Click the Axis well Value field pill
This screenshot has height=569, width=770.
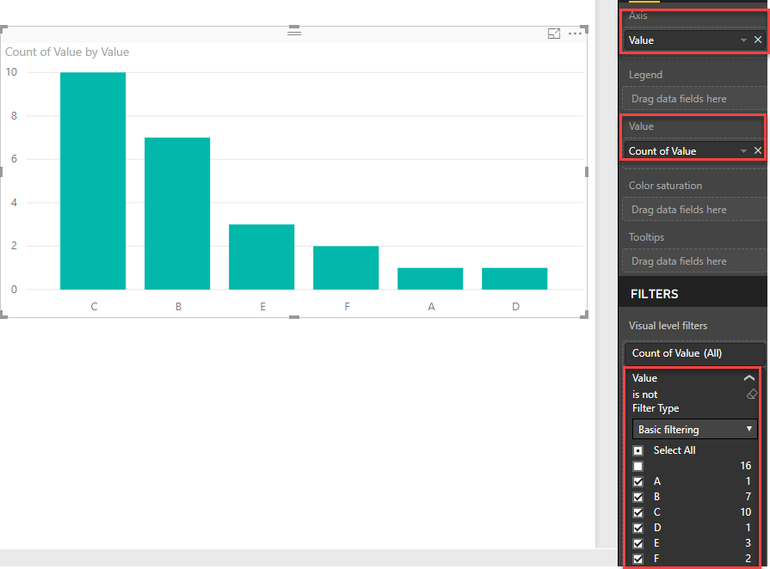tap(694, 40)
